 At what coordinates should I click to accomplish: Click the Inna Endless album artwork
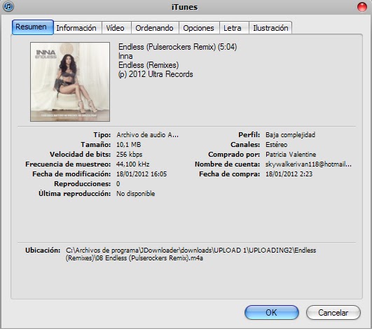click(x=70, y=82)
